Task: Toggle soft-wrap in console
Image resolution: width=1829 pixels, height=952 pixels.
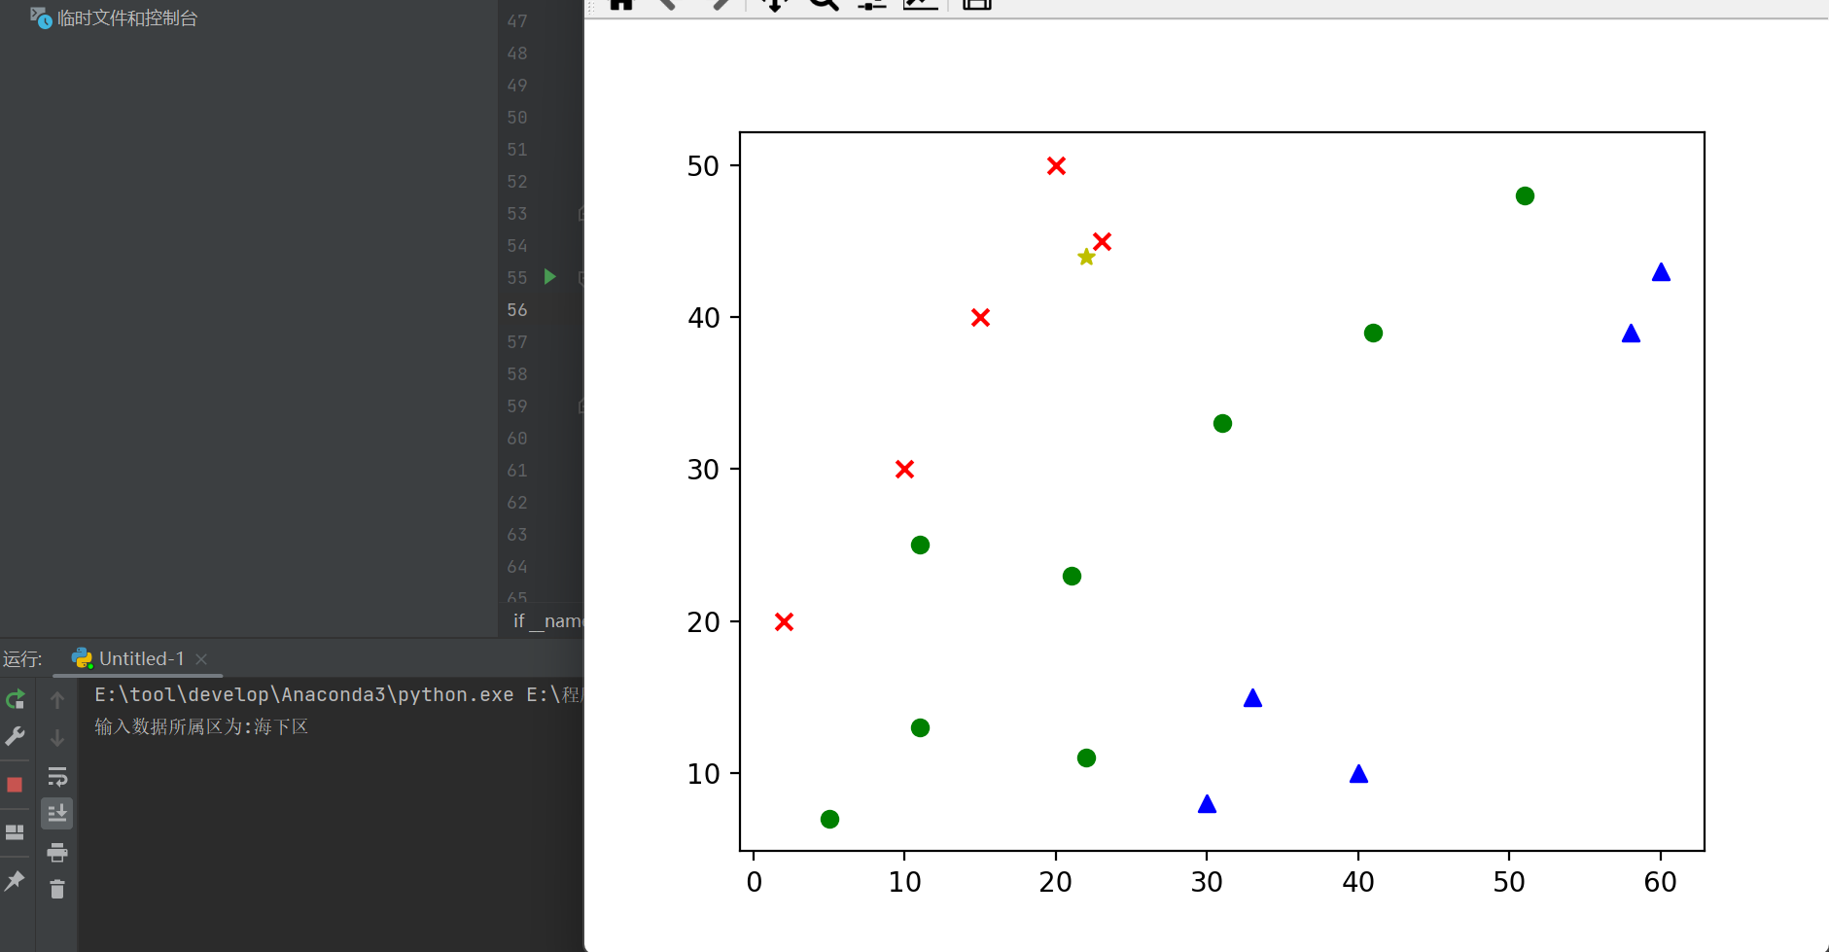Action: tap(57, 776)
